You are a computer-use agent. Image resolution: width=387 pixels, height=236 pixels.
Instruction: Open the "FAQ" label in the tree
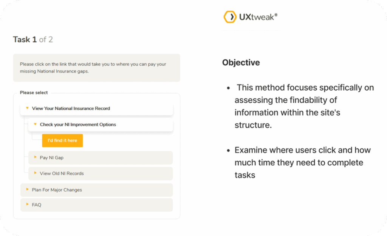pos(37,205)
